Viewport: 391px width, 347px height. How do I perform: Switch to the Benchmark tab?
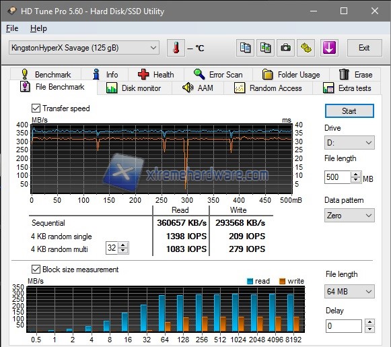[x=46, y=74]
